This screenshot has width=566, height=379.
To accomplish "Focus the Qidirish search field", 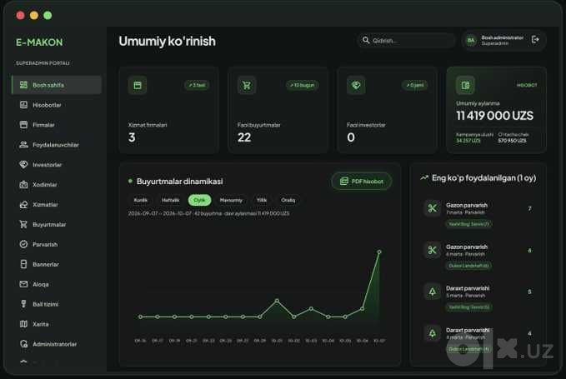I will pos(407,40).
